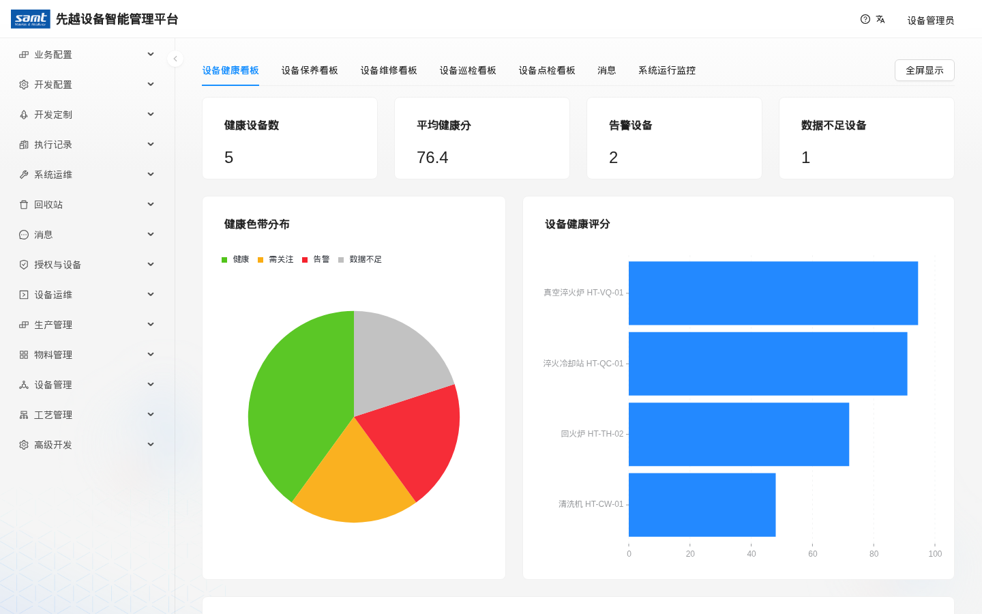The height and width of the screenshot is (614, 982).
Task: Collapse the sidebar with the arrow button
Action: coord(175,59)
